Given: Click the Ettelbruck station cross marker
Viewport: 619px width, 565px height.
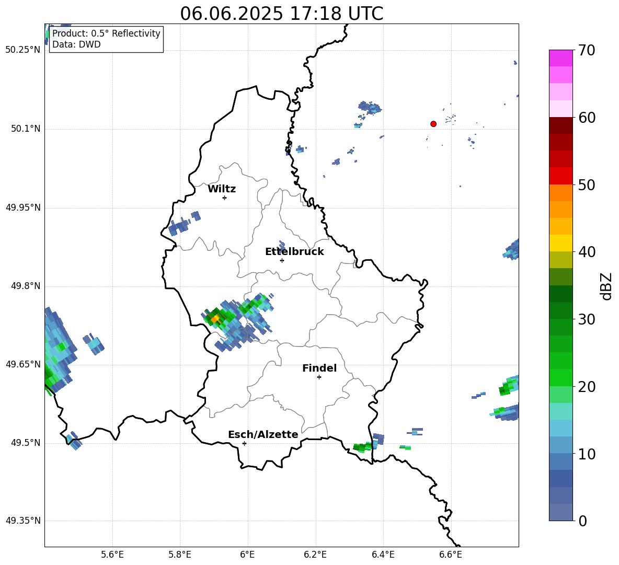Looking at the screenshot, I should tap(282, 260).
